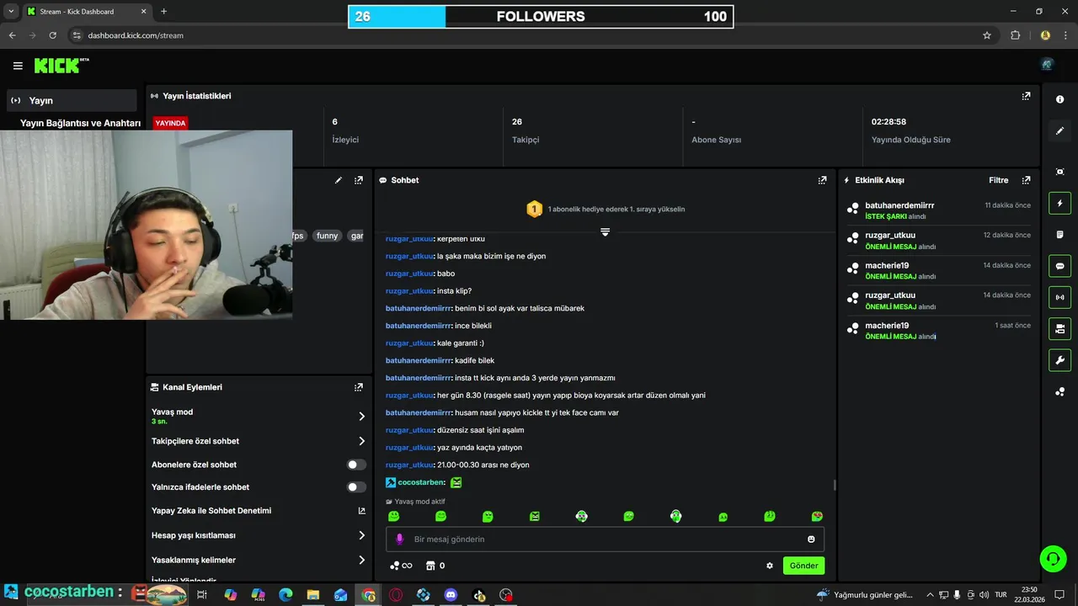This screenshot has height=606, width=1078.
Task: Toggle the broadcast stats sidebar icon
Action: pyautogui.click(x=1059, y=297)
